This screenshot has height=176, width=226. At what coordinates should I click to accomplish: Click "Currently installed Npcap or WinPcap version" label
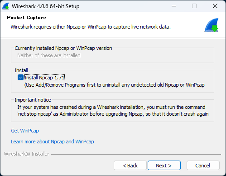click(63, 48)
